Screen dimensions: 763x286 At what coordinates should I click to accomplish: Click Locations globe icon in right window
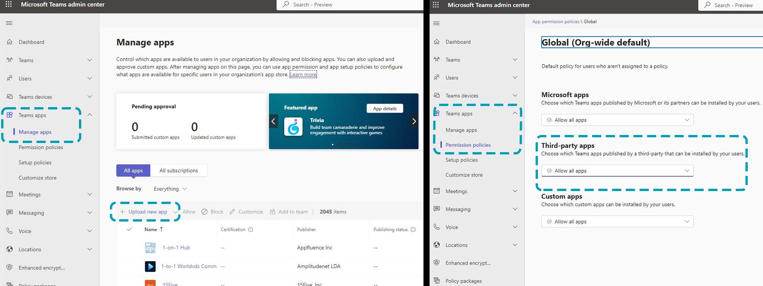437,245
